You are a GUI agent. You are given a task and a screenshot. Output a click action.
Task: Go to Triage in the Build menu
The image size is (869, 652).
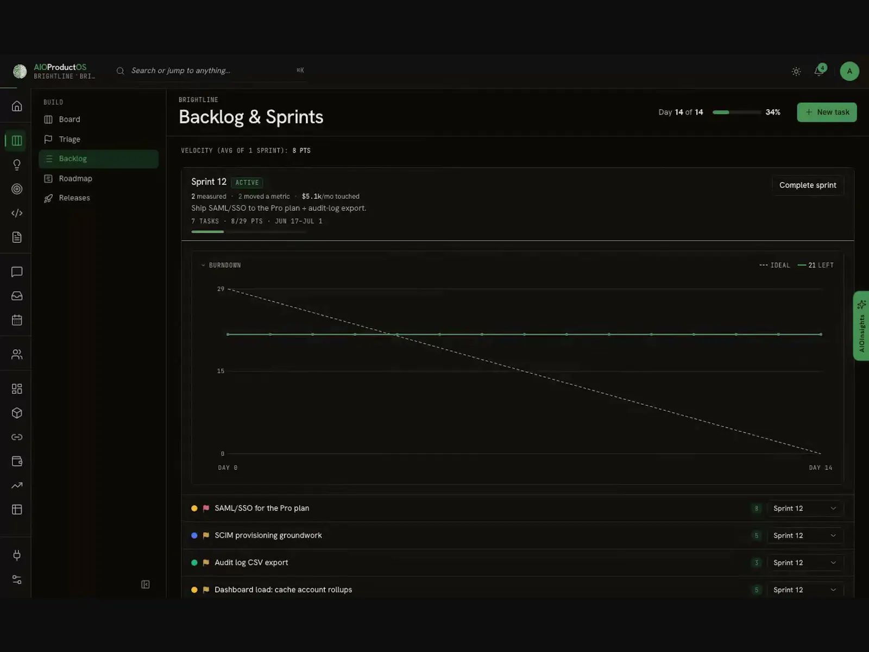pyautogui.click(x=98, y=139)
